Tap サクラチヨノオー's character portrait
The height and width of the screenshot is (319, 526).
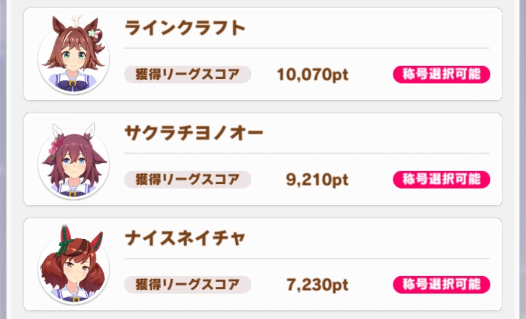[x=73, y=162]
